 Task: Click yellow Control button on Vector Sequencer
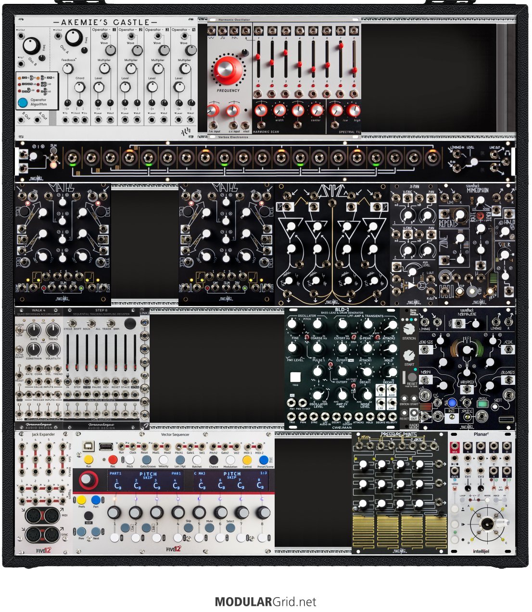coord(247,459)
